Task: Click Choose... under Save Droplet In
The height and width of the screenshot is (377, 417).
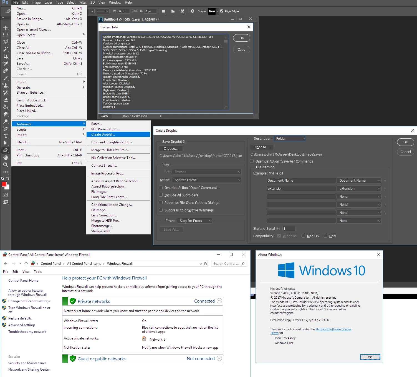Action: pyautogui.click(x=171, y=149)
